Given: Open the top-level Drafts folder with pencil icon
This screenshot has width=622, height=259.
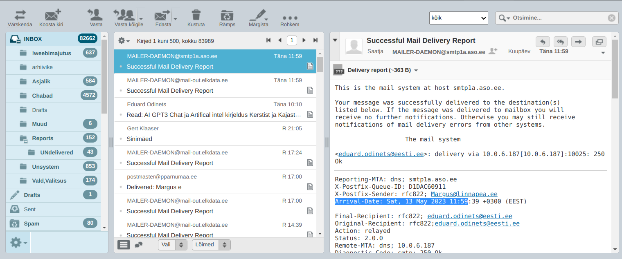Looking at the screenshot, I should tap(53, 195).
